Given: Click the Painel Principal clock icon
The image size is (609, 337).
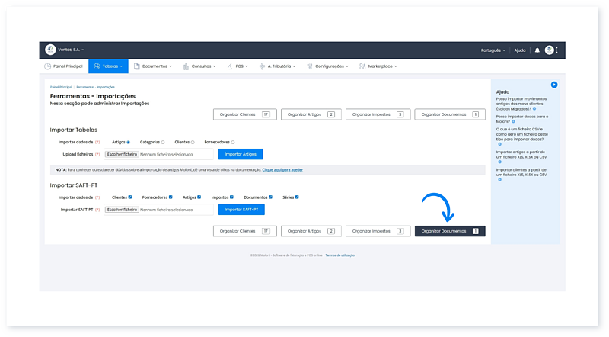Looking at the screenshot, I should click(47, 66).
